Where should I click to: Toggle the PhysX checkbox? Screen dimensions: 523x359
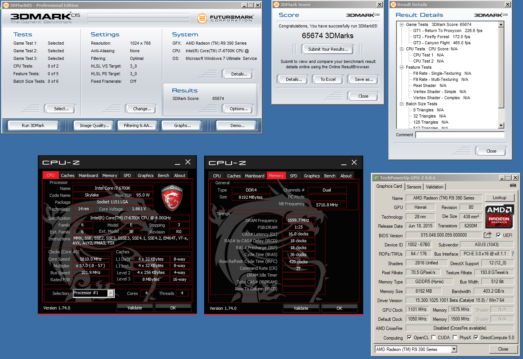455,337
